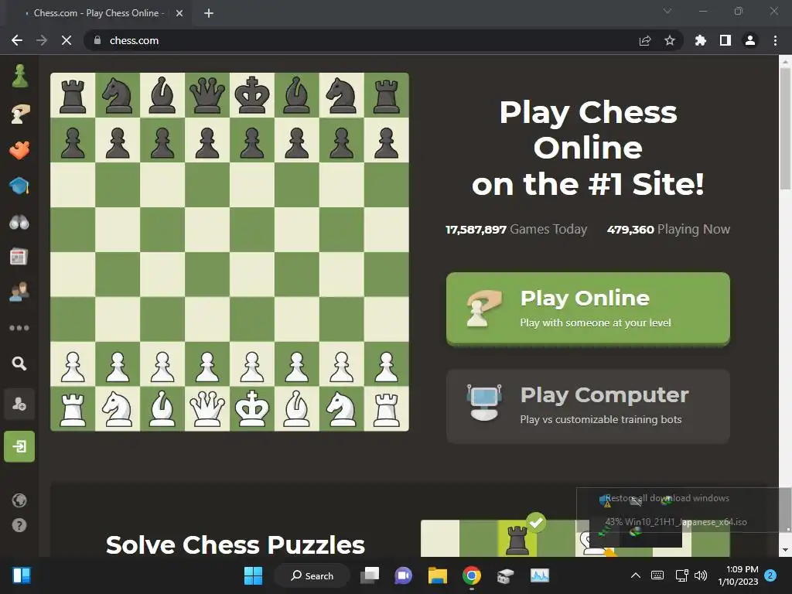Viewport: 792px width, 594px height.
Task: Click the white king on the board
Action: tap(252, 408)
